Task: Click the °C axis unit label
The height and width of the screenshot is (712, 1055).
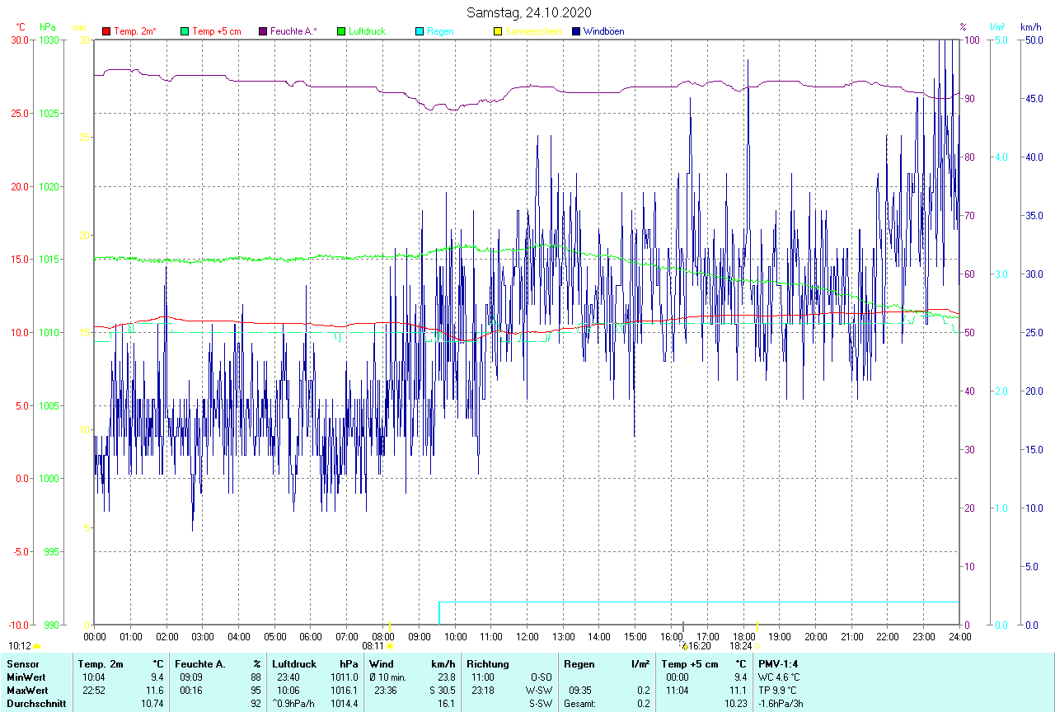Action: click(22, 27)
